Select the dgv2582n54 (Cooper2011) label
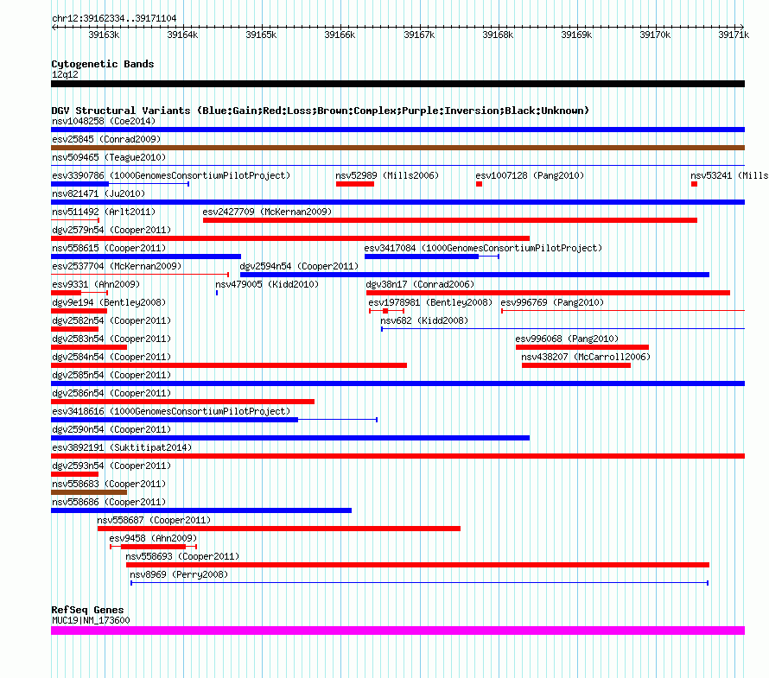769x678 pixels. [x=111, y=320]
